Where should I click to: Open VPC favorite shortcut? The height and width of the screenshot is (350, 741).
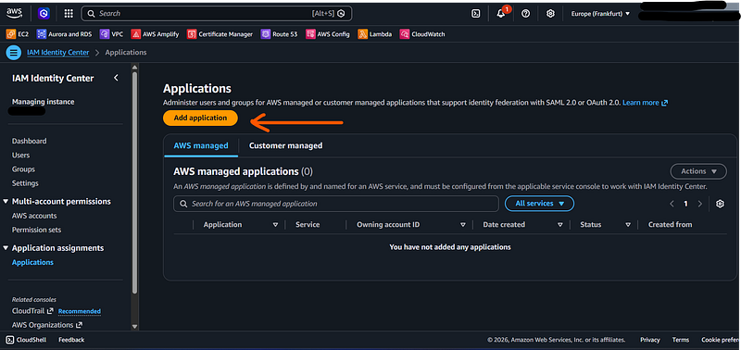pos(111,34)
